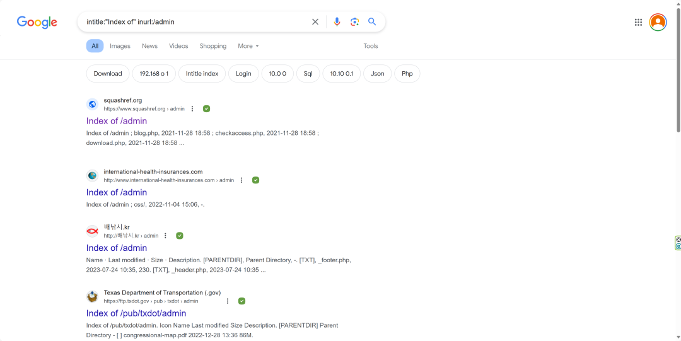
Task: Submit search with magnifying glass icon
Action: [x=372, y=21]
